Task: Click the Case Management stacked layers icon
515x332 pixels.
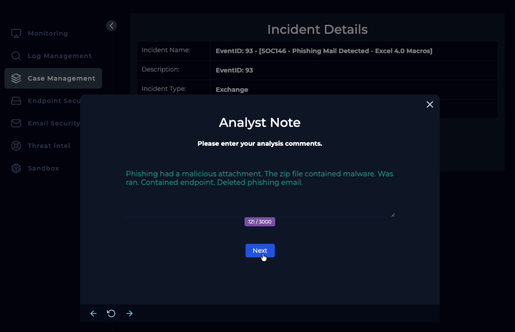Action: (x=16, y=78)
